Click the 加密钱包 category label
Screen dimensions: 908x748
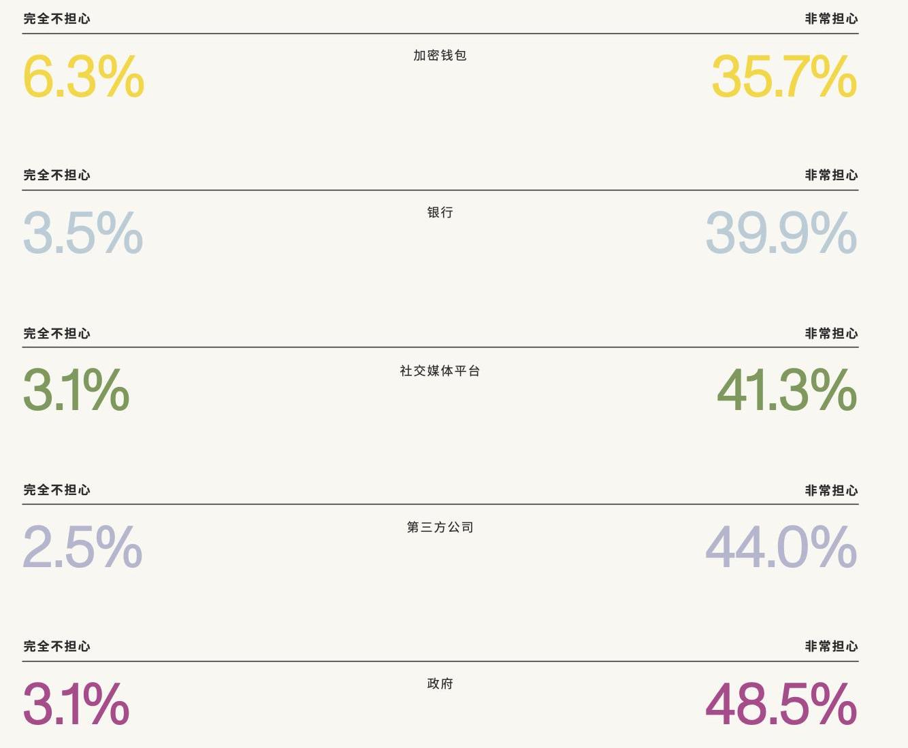[x=440, y=55]
